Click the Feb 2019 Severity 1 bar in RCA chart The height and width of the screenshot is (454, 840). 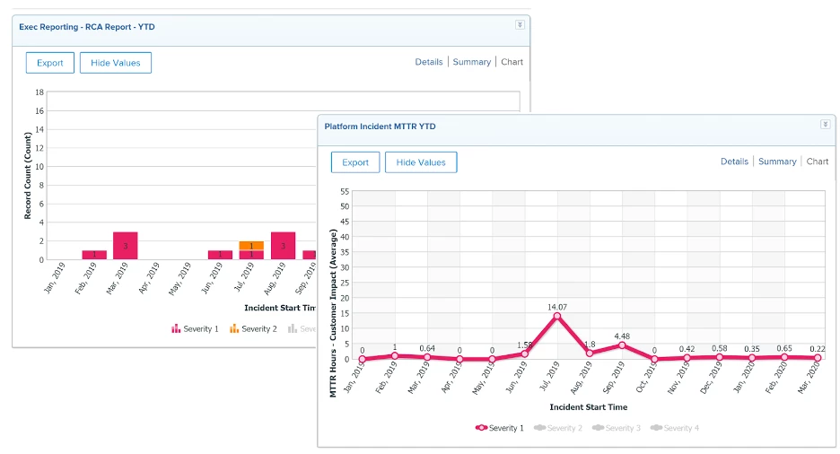point(94,255)
